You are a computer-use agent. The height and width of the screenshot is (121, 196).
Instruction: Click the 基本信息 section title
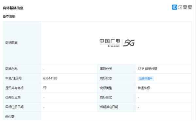[x=9, y=16]
